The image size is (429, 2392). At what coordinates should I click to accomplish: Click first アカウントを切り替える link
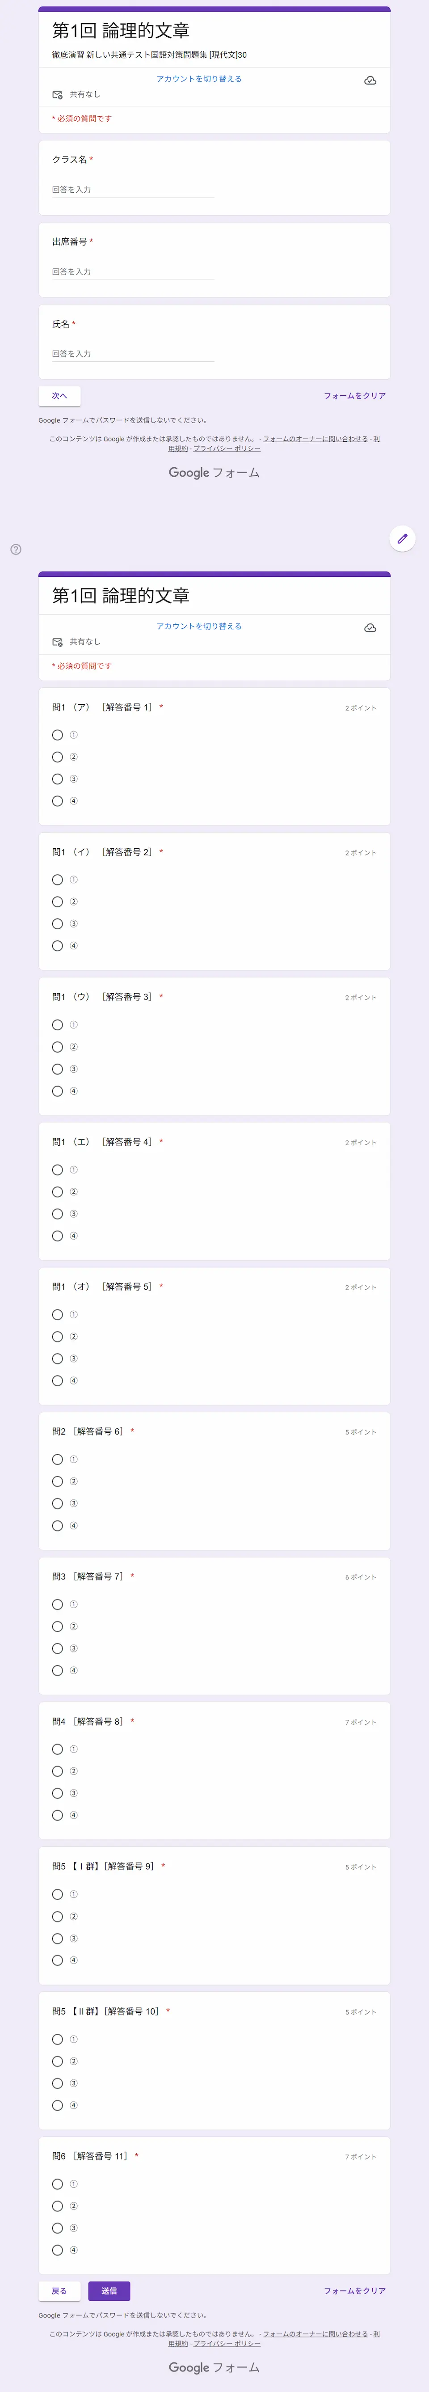pos(199,79)
